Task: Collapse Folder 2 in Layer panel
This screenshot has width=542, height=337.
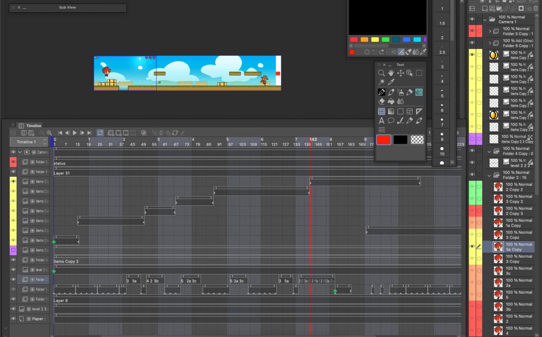Action: (489, 175)
